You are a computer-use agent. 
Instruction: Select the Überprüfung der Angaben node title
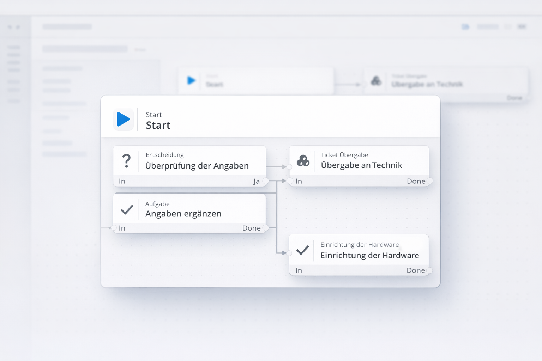(197, 166)
